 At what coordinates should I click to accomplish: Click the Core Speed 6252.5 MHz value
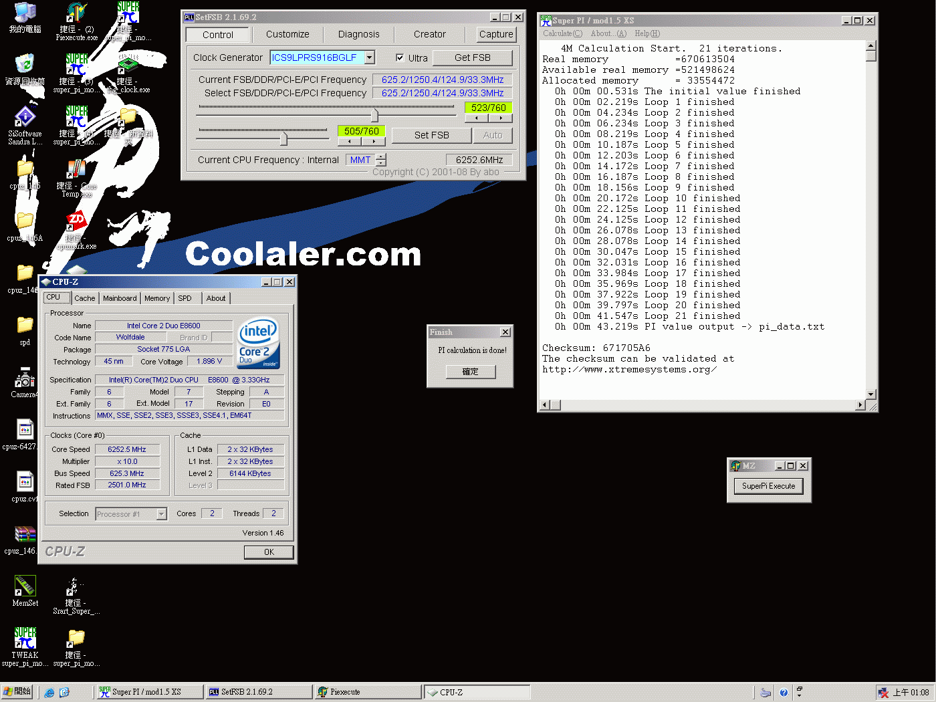coord(127,449)
